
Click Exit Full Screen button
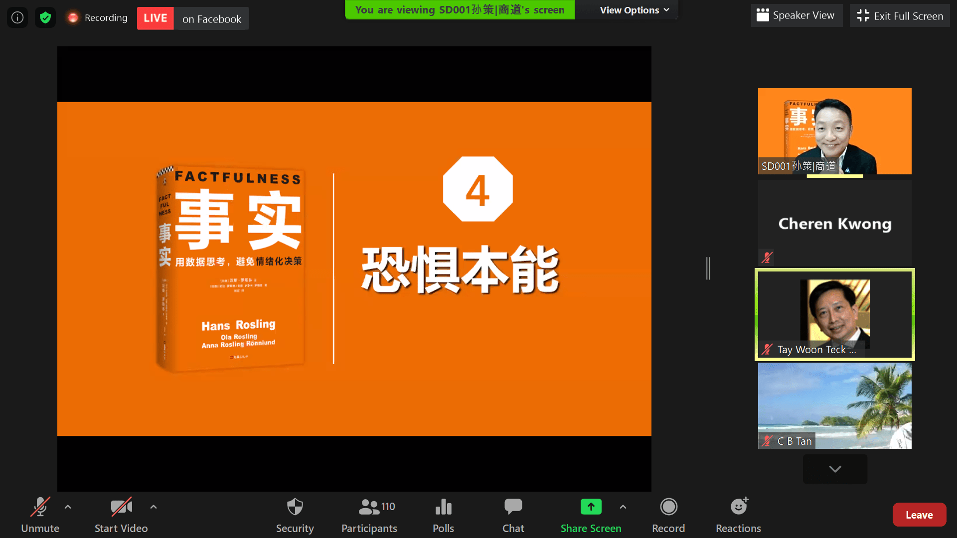900,16
